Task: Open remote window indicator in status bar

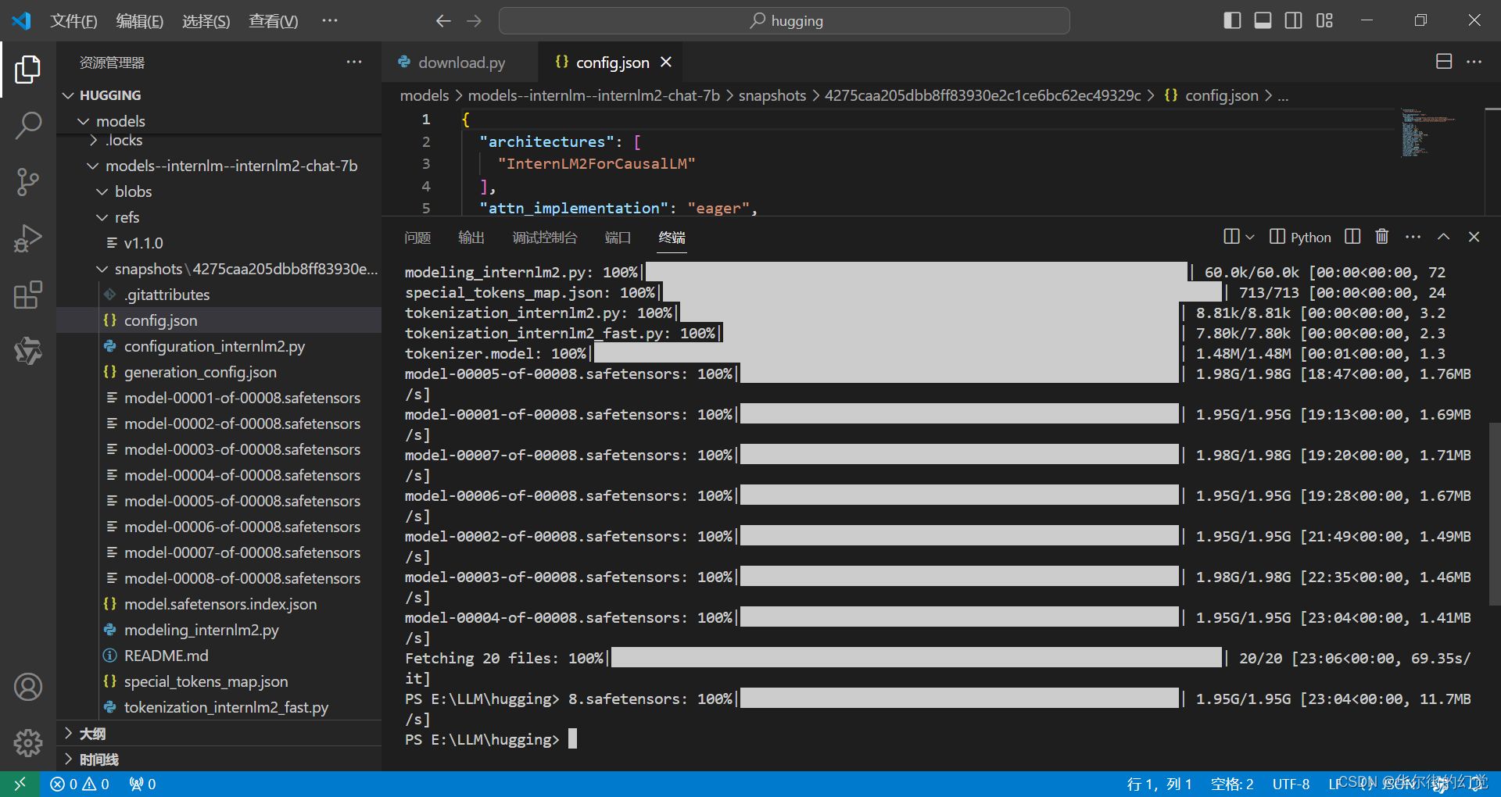Action: (x=20, y=784)
